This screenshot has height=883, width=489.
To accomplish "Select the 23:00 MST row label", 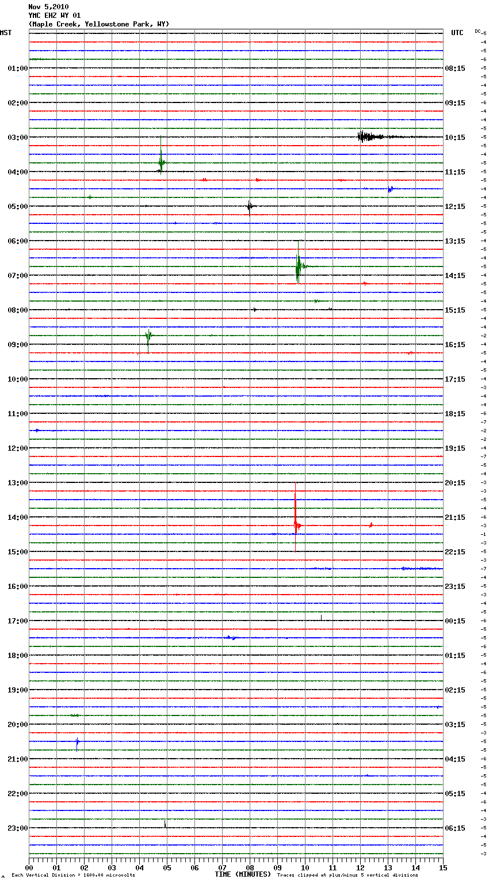I will [x=18, y=828].
